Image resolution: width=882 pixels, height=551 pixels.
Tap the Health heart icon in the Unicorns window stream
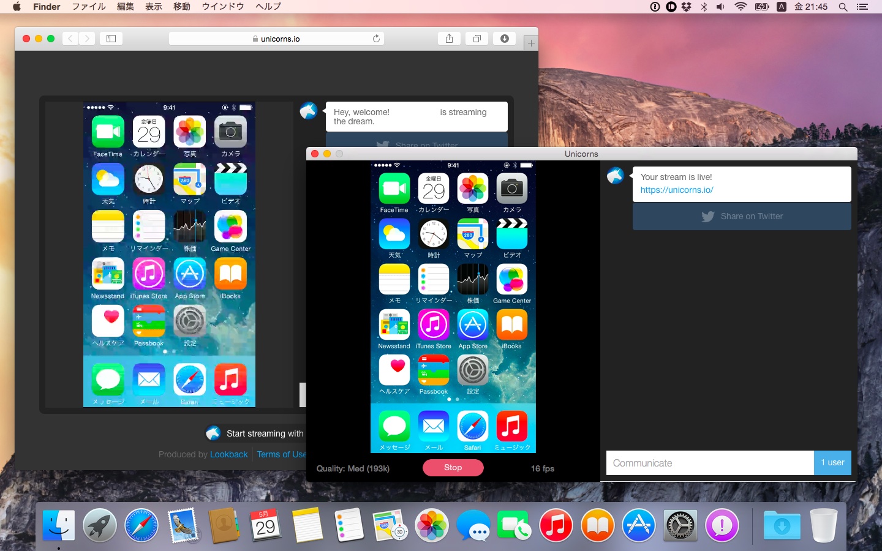point(394,370)
